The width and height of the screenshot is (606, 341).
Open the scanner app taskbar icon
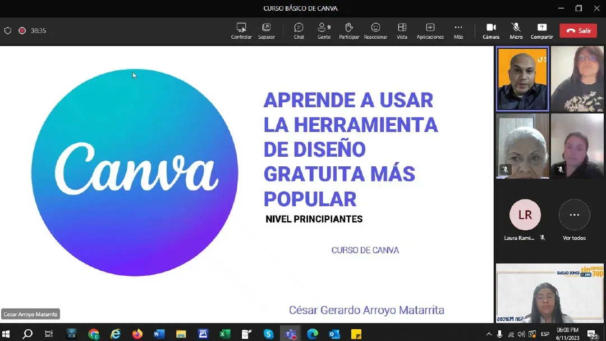203,334
